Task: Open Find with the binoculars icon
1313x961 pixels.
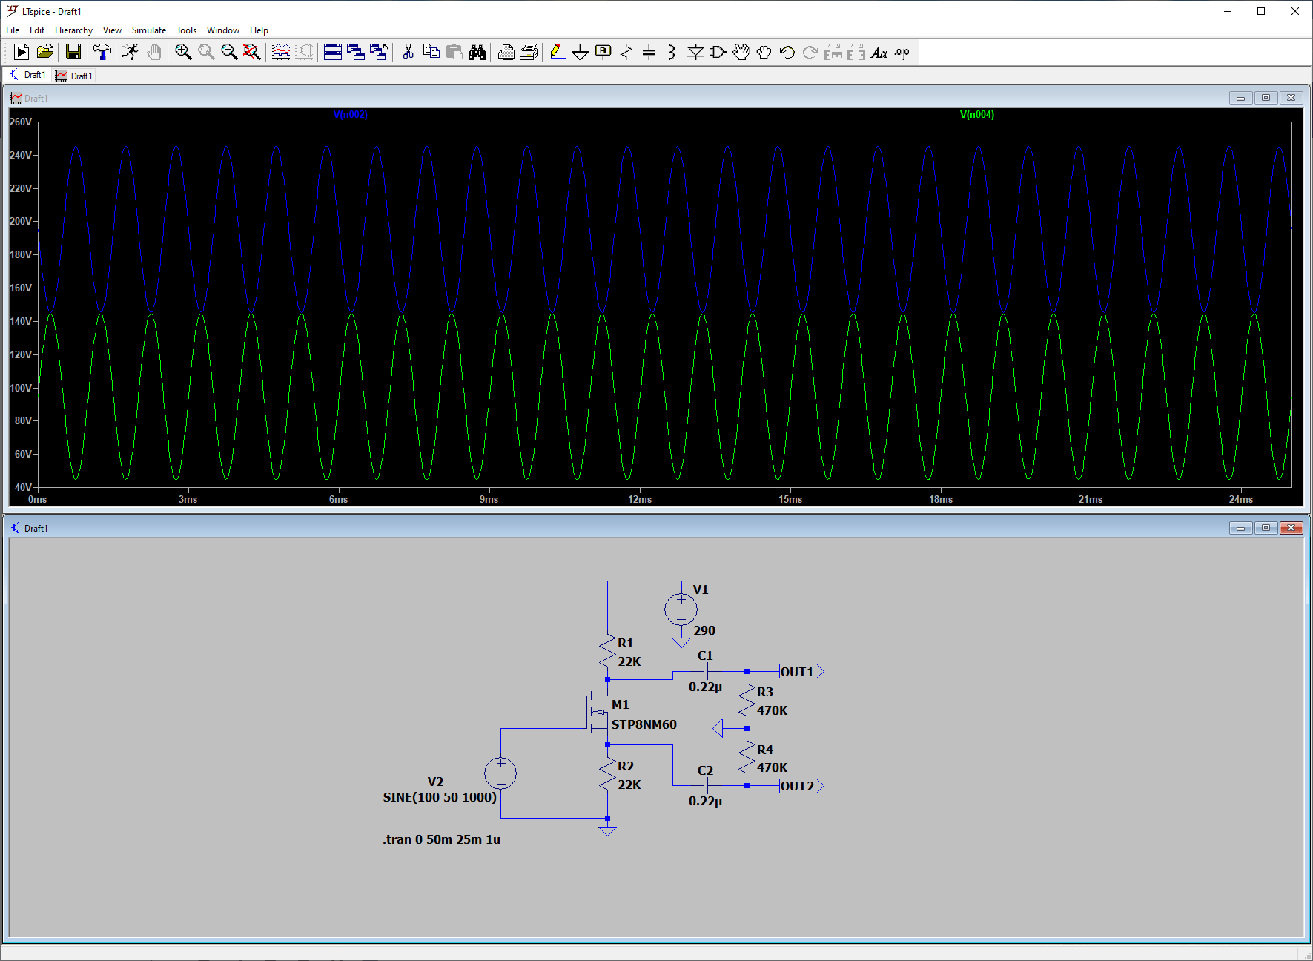Action: 477,52
